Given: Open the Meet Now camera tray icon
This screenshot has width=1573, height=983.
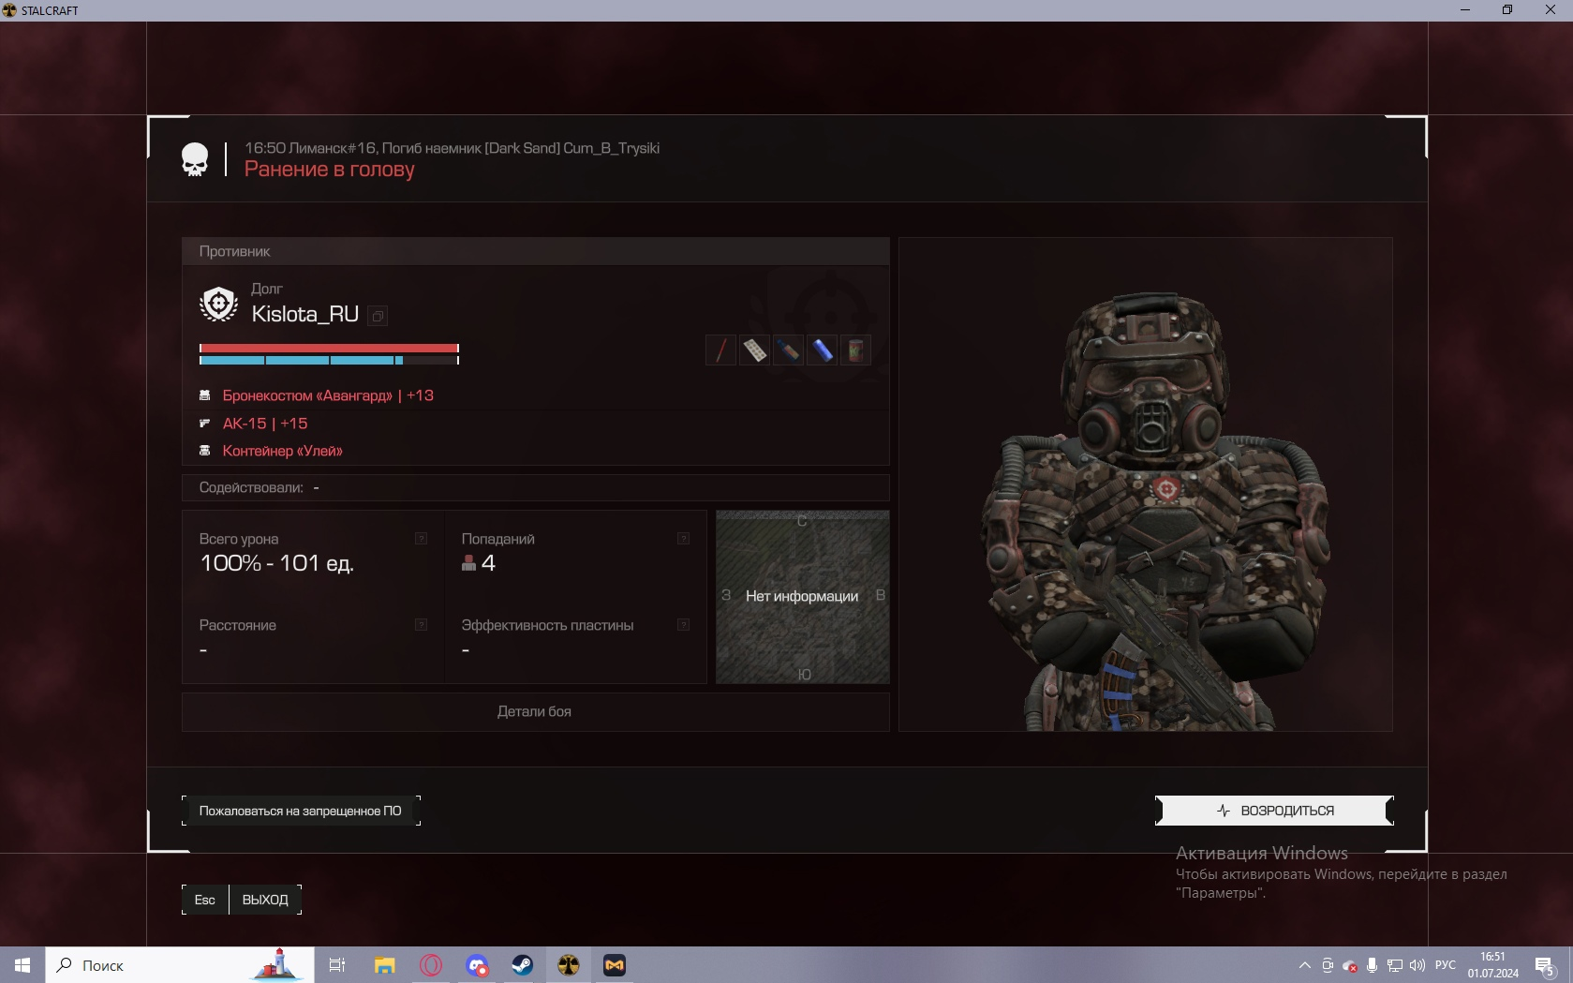Looking at the screenshot, I should [1328, 965].
